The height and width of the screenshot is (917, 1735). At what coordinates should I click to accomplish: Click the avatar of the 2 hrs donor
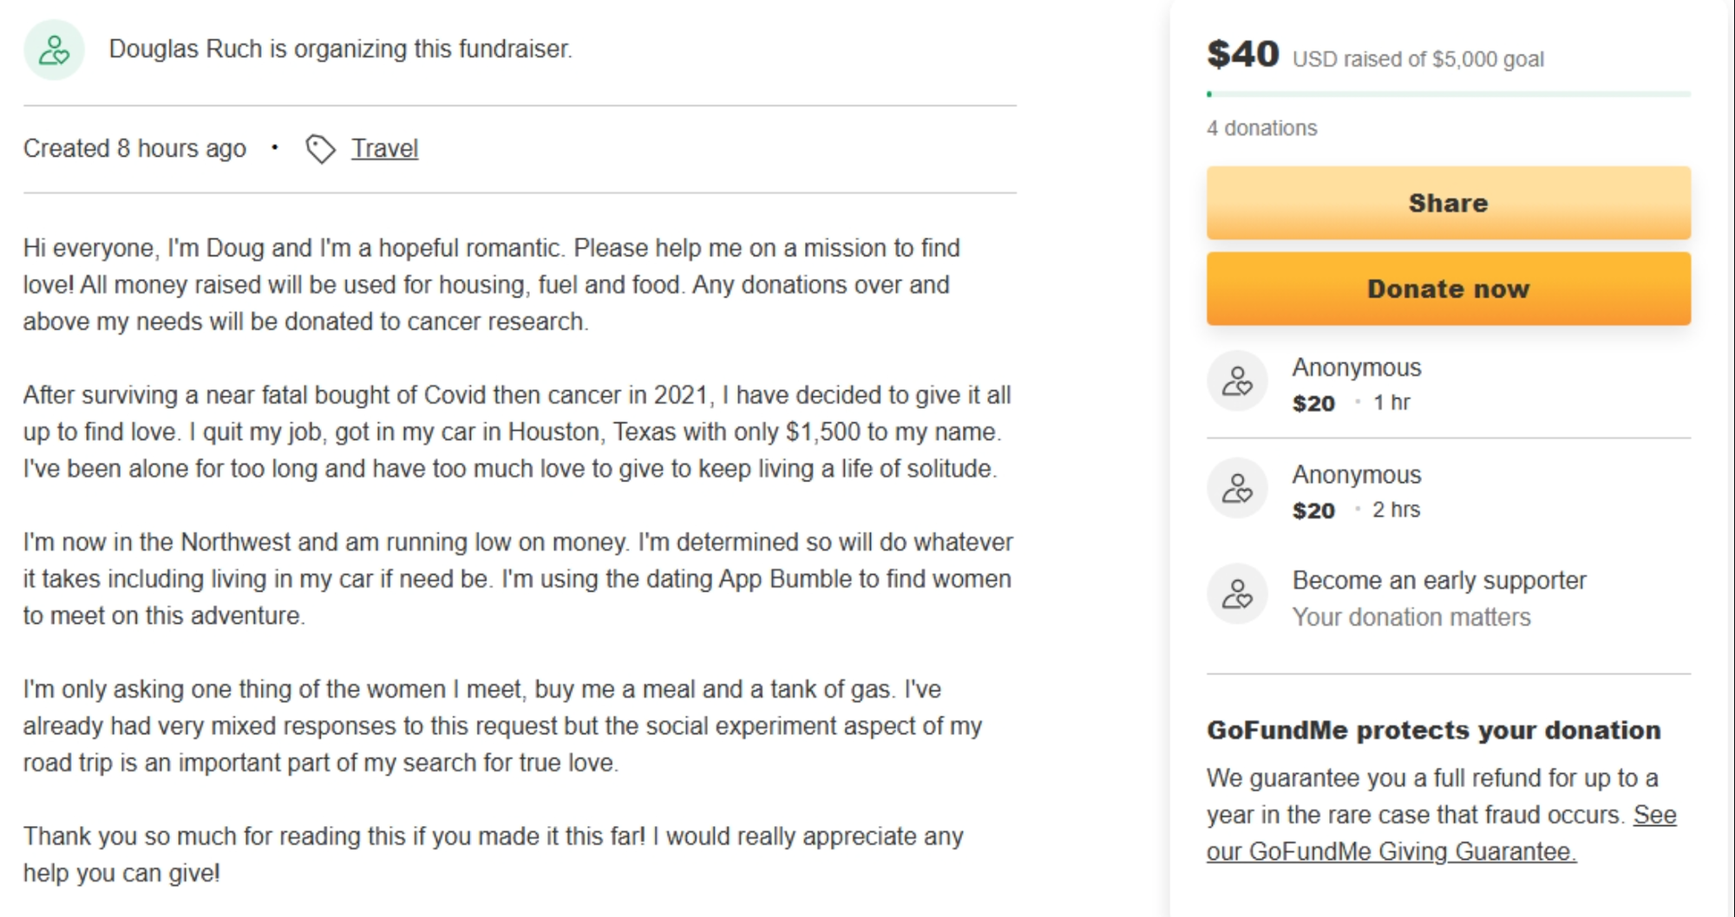[x=1237, y=488]
